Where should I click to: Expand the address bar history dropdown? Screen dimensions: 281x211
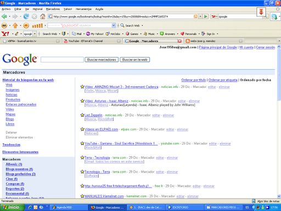point(200,16)
